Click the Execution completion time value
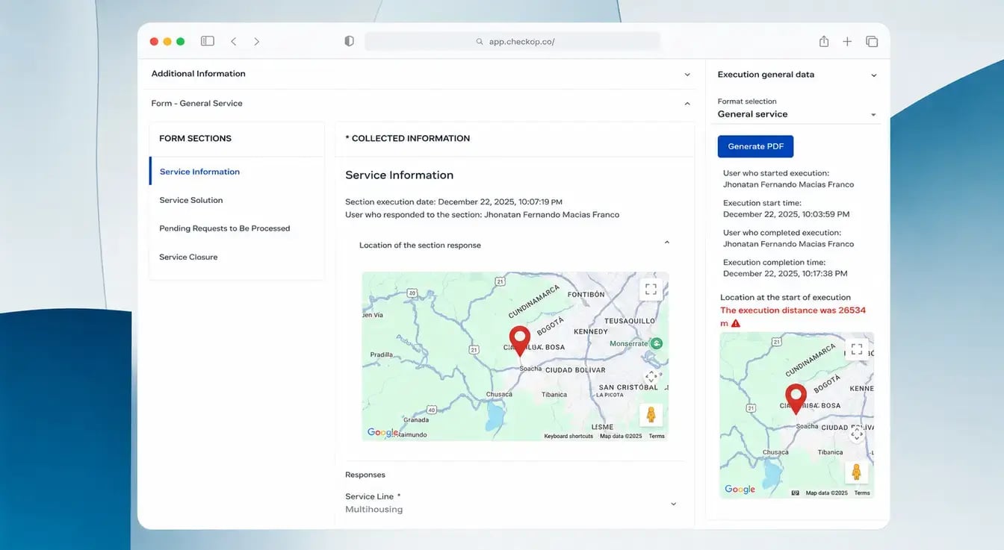This screenshot has width=1004, height=550. [785, 274]
